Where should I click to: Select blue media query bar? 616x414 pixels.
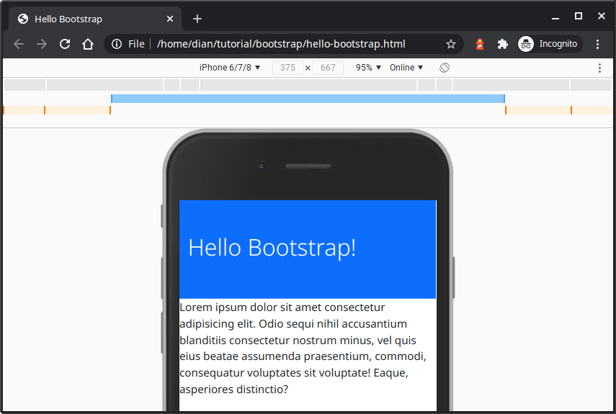point(308,99)
